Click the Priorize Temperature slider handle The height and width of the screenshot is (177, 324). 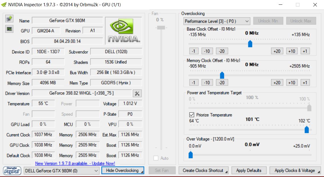[x=307, y=130]
